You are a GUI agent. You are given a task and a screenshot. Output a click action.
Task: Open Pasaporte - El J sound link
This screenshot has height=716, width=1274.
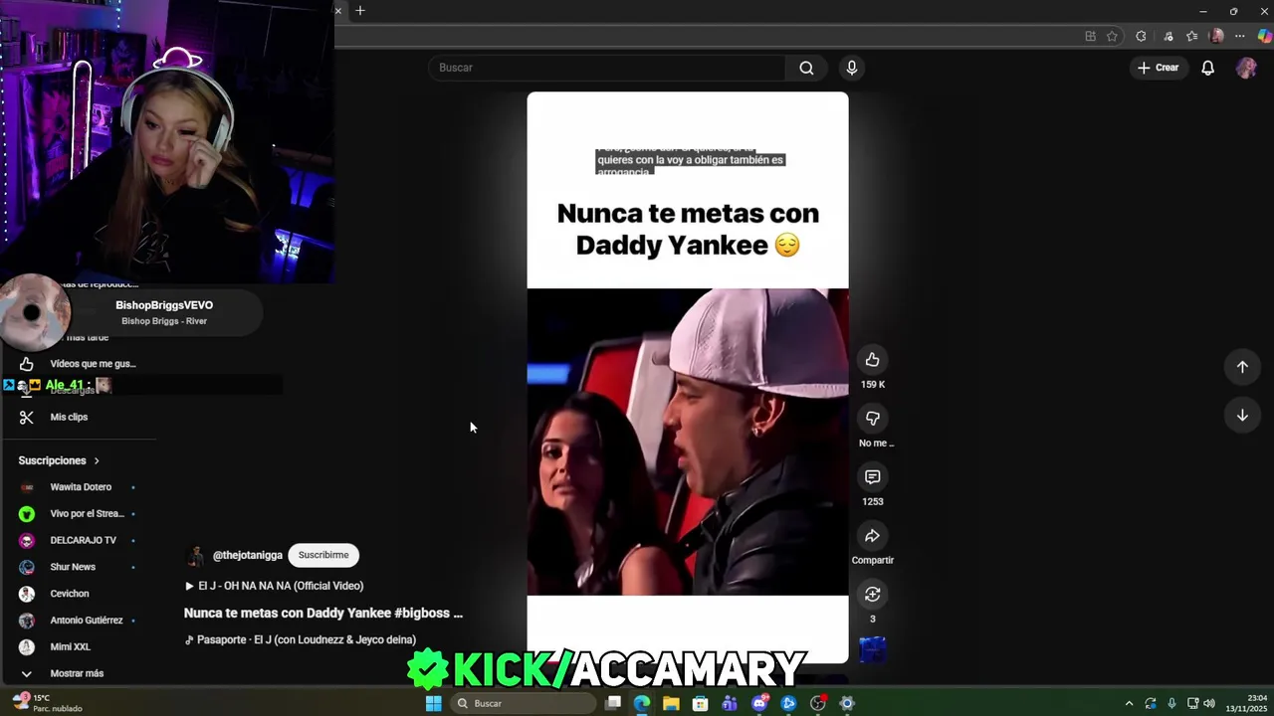point(301,639)
